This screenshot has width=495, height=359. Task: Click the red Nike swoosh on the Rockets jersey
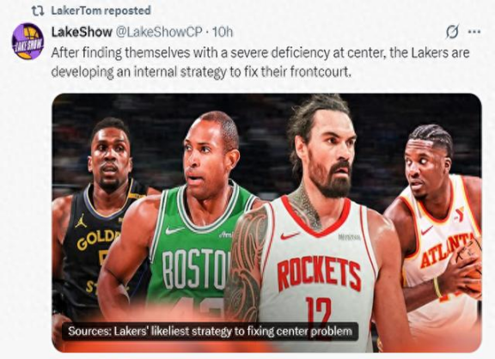[290, 235]
